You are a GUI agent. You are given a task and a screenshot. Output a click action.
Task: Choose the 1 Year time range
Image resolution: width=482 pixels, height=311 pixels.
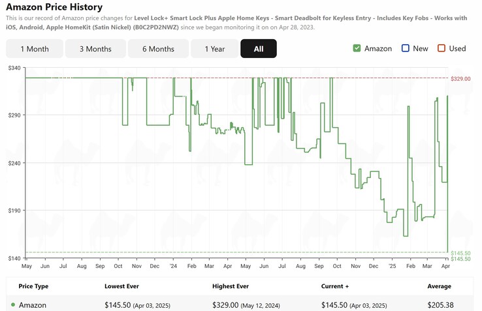pos(215,48)
